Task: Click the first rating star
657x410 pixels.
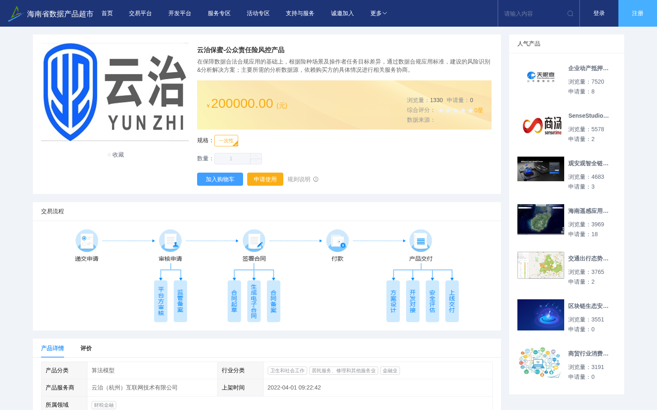Action: point(441,110)
